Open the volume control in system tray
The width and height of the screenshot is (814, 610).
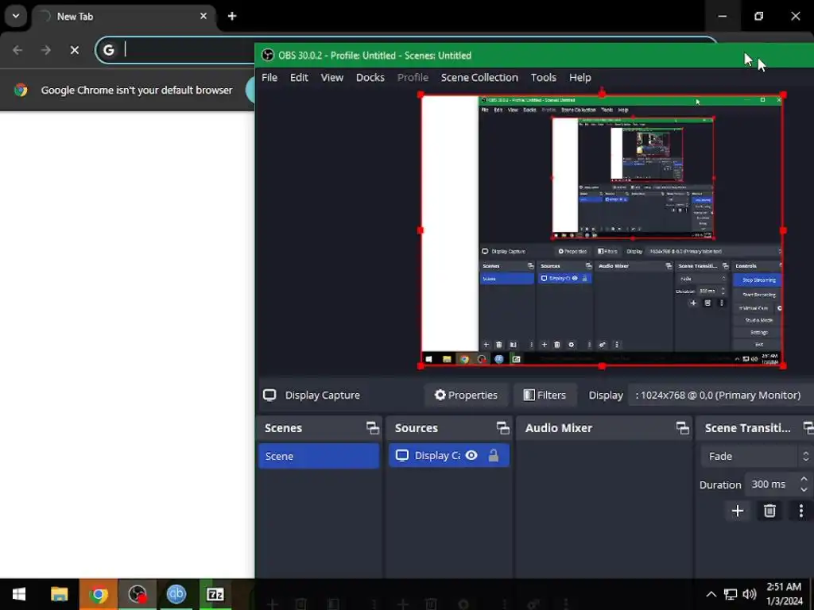(x=749, y=594)
